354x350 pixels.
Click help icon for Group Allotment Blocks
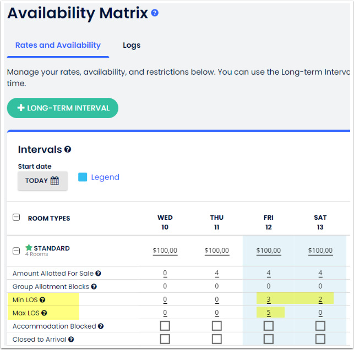(x=94, y=286)
